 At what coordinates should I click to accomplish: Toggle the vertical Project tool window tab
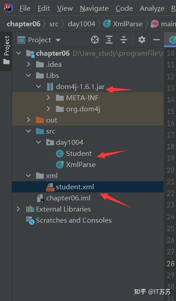point(6,50)
